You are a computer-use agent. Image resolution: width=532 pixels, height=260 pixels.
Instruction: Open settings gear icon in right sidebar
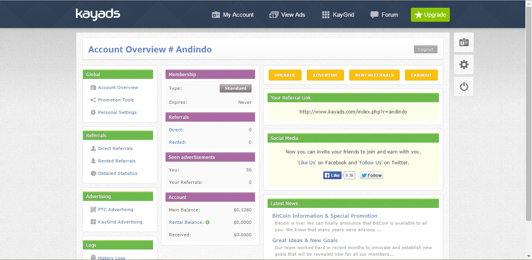click(x=464, y=65)
